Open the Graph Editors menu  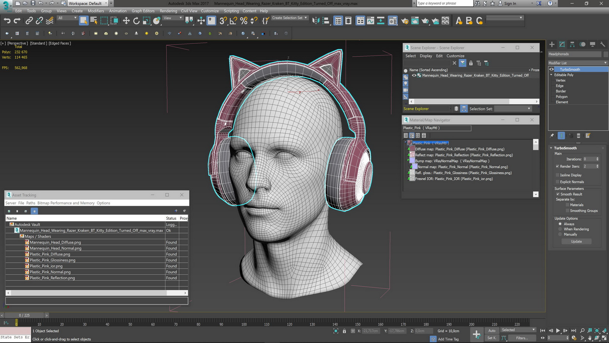pyautogui.click(x=143, y=11)
